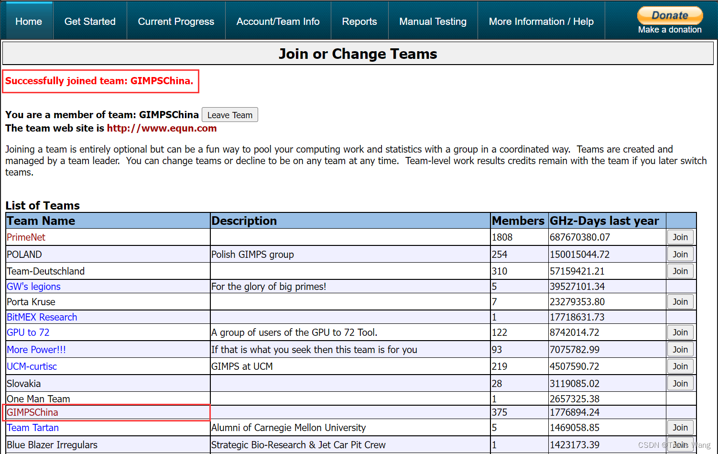The height and width of the screenshot is (454, 718).
Task: Click the List of Teams heading
Action: pos(43,206)
